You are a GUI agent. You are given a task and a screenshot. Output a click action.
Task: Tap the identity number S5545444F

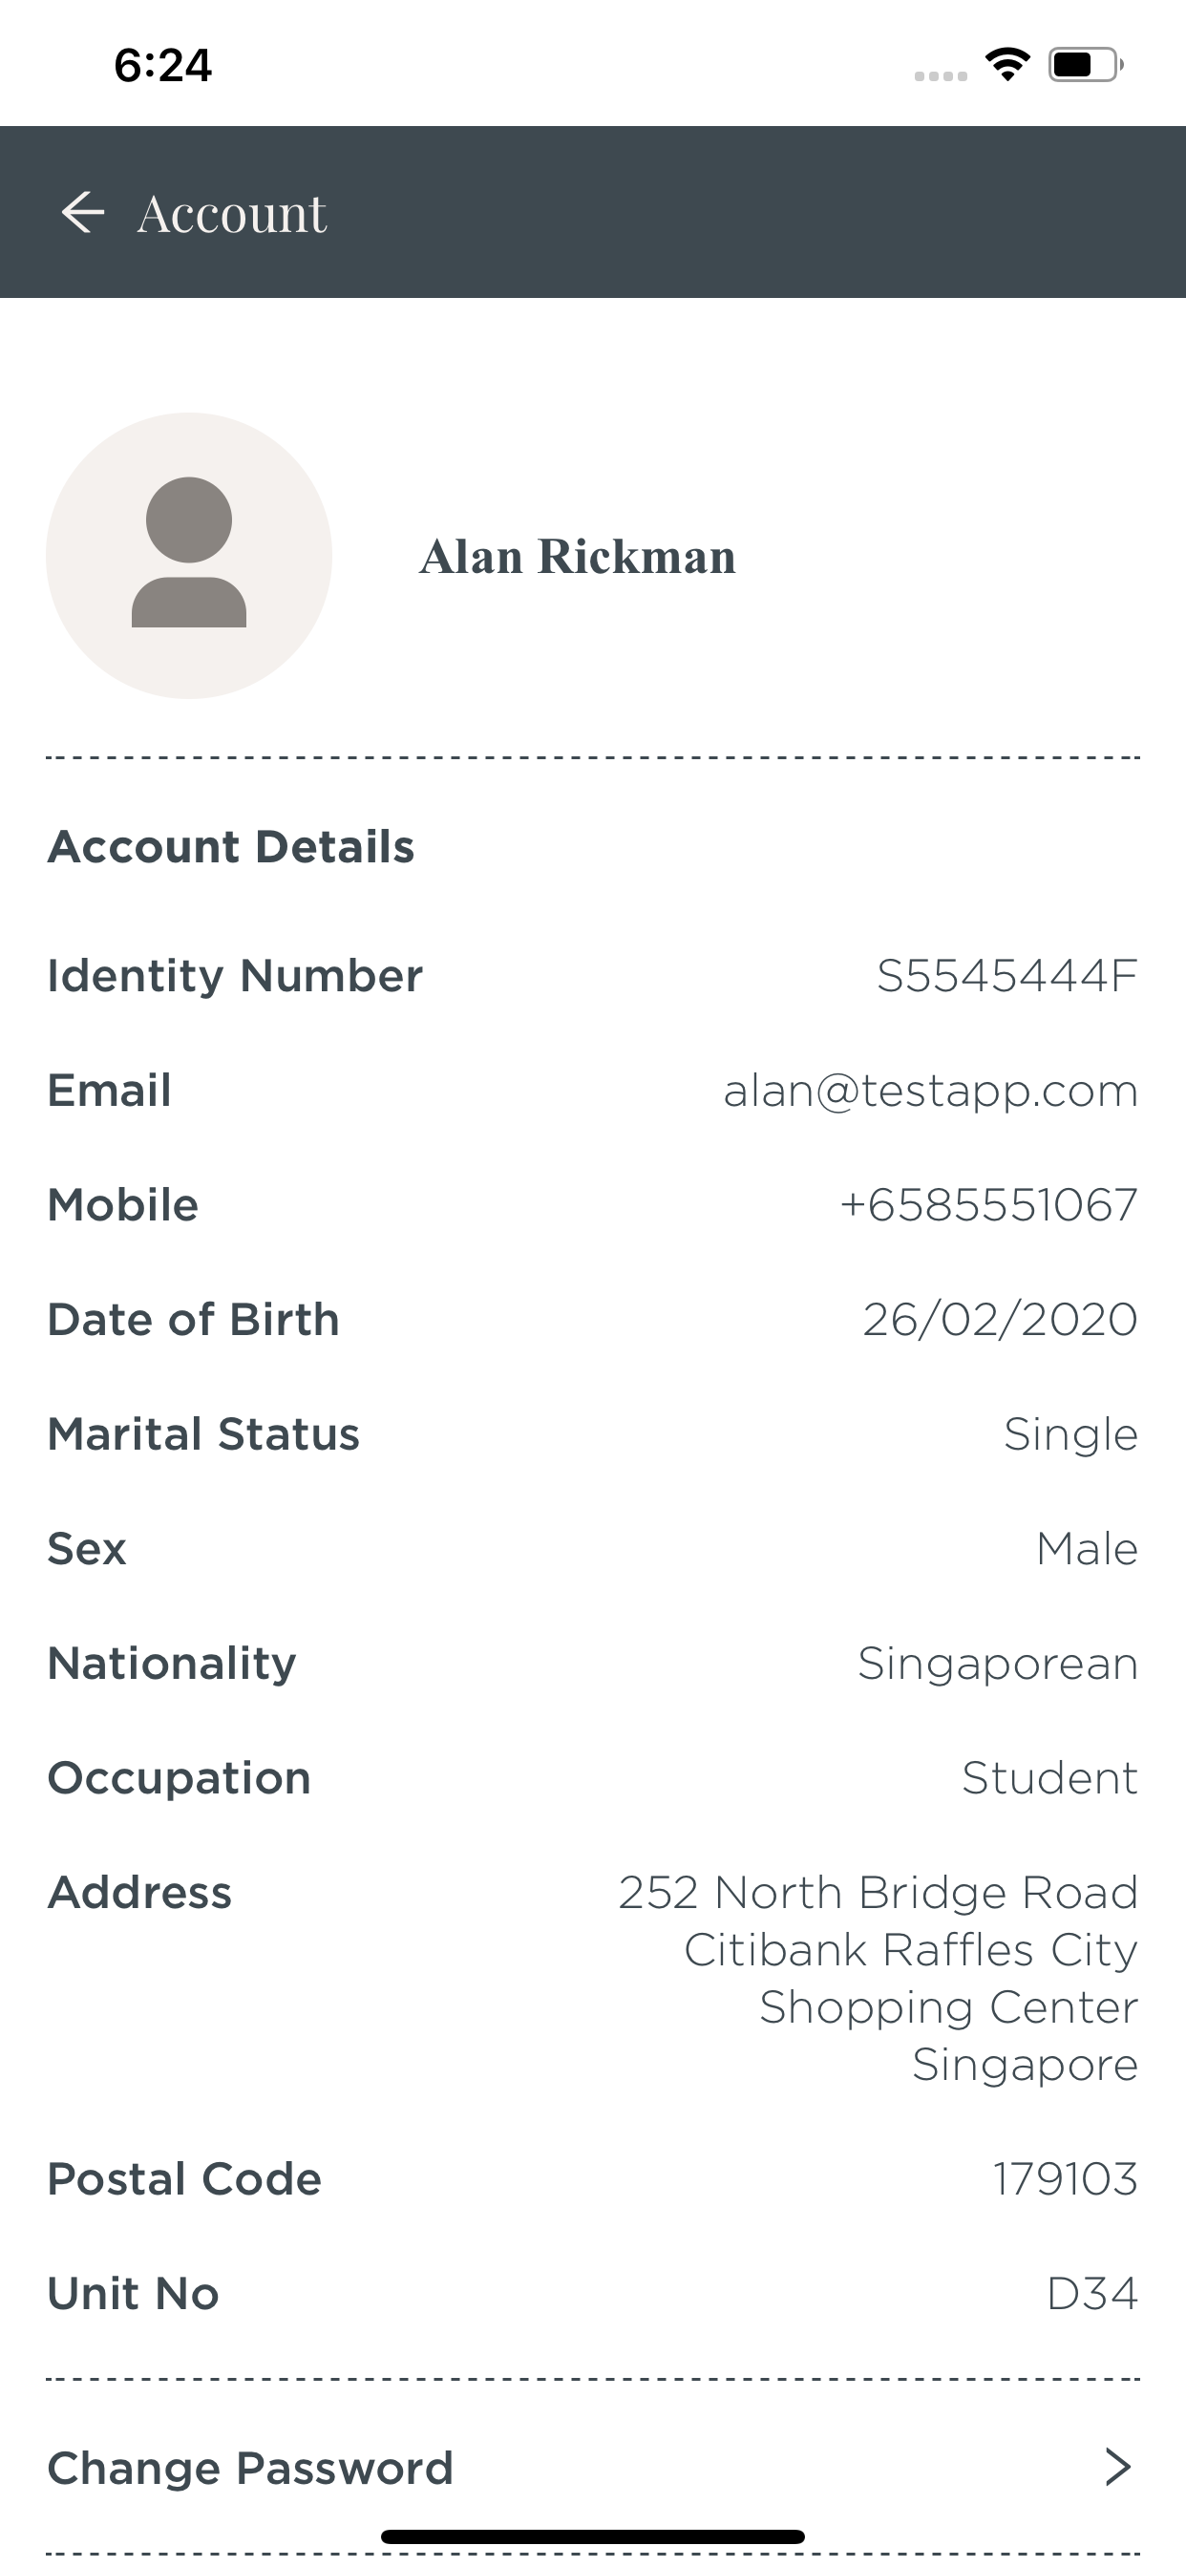(x=1006, y=976)
